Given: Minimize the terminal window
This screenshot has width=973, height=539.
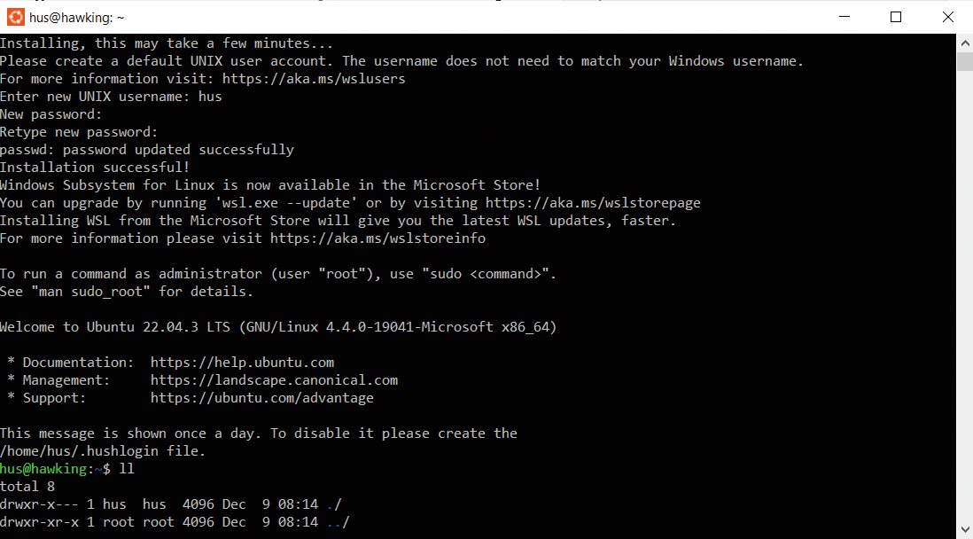Looking at the screenshot, I should coord(844,17).
